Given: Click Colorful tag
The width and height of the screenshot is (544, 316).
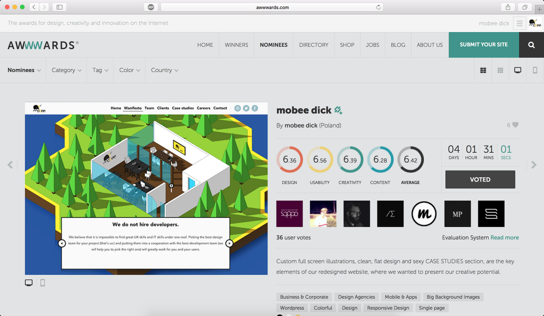Looking at the screenshot, I should point(323,308).
